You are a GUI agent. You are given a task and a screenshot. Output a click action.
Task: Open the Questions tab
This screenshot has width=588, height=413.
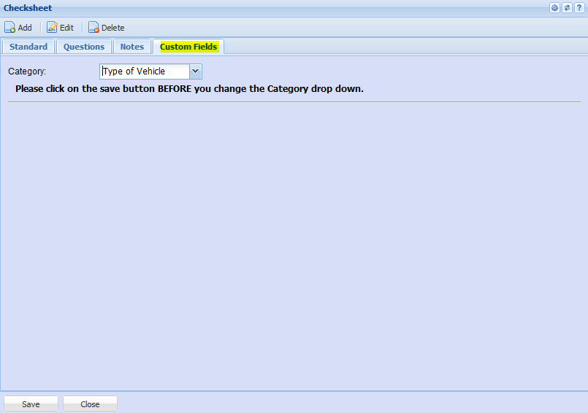[x=84, y=47]
